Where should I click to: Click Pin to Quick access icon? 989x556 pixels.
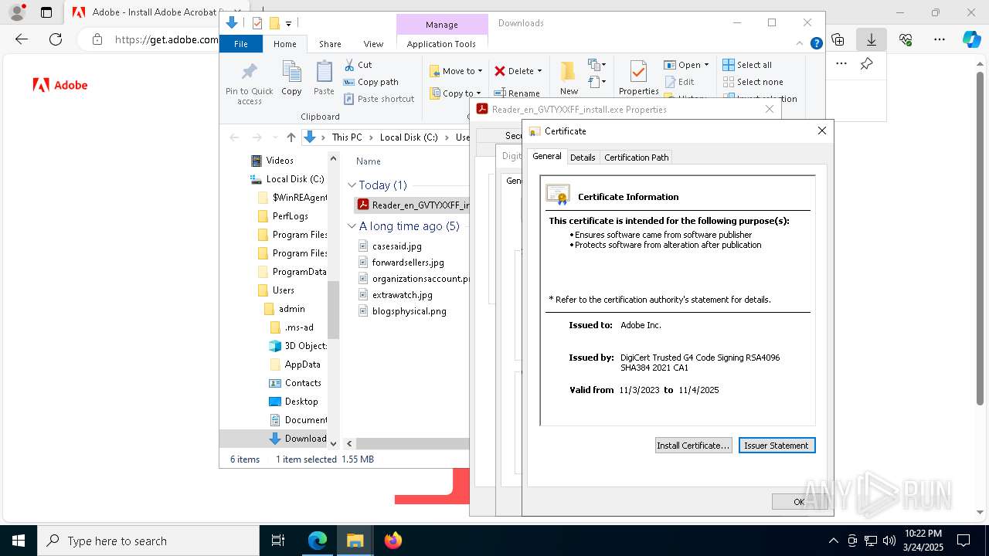click(x=249, y=73)
